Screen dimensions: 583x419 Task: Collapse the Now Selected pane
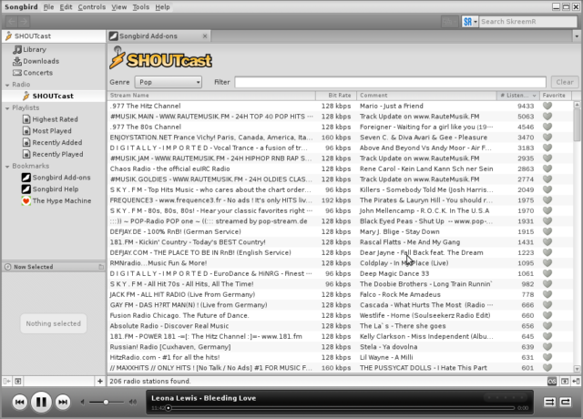(101, 267)
